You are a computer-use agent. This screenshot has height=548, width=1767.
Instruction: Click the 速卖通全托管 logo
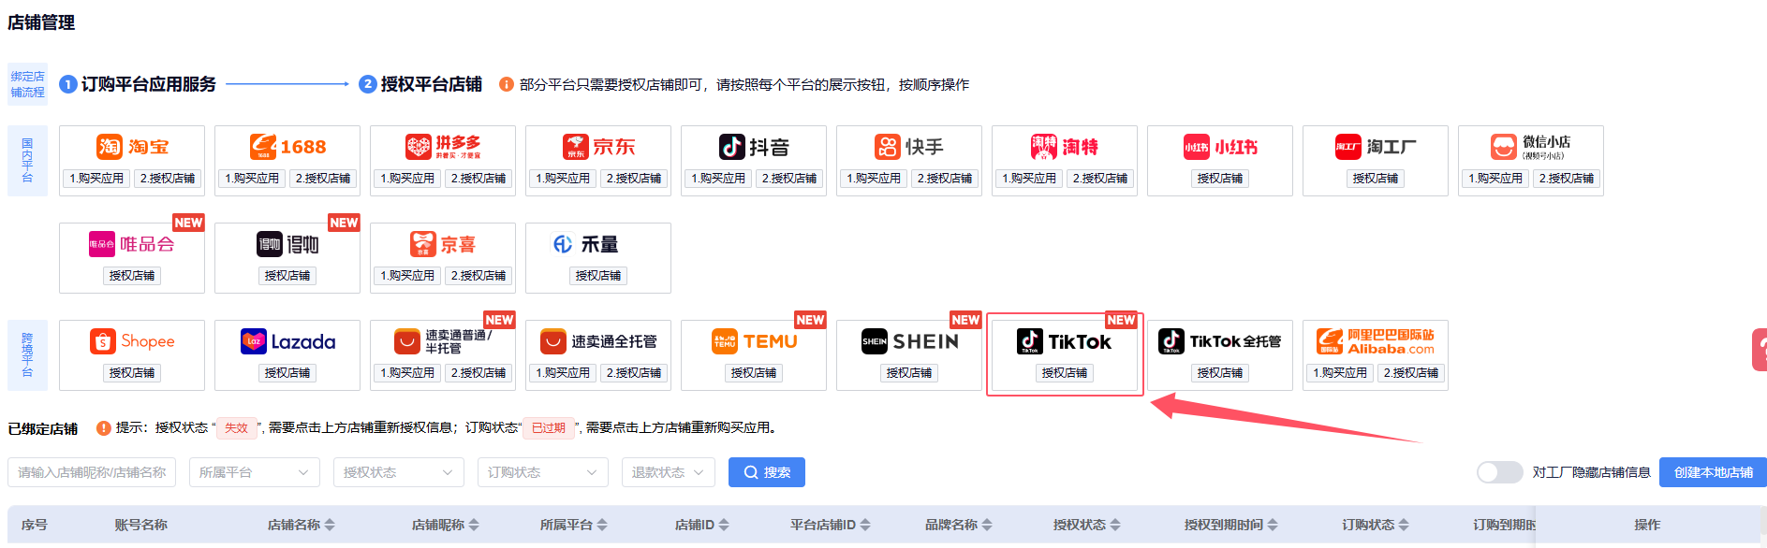598,341
